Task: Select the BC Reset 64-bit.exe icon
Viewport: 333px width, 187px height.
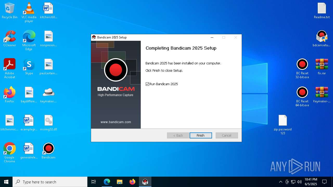Action: (x=302, y=97)
